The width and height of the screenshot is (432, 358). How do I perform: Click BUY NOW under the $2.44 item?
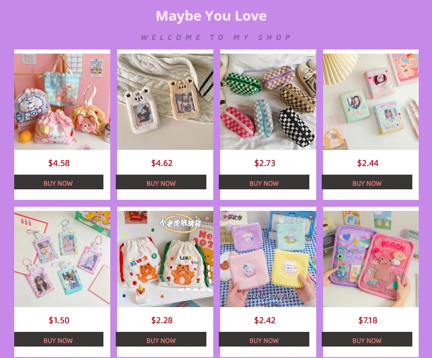pyautogui.click(x=367, y=182)
